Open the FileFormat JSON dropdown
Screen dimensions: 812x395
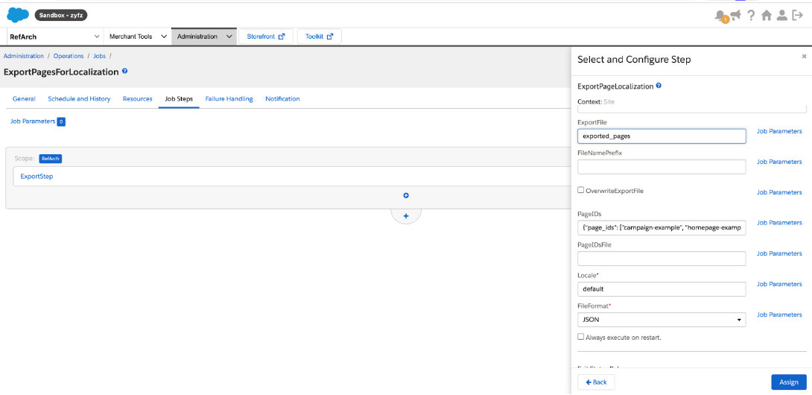(662, 320)
